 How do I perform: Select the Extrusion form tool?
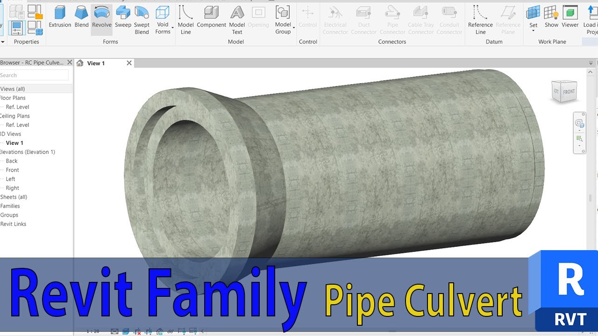click(x=60, y=17)
